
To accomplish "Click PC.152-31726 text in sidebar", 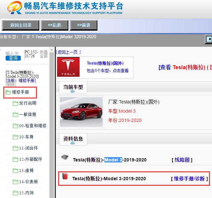I will (x=31, y=54).
